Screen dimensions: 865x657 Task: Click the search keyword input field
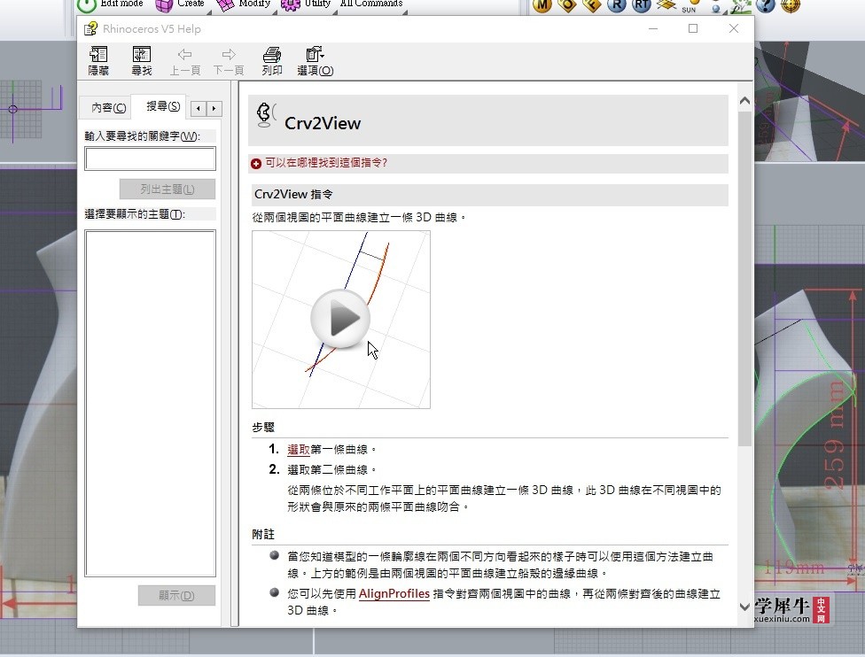(150, 158)
